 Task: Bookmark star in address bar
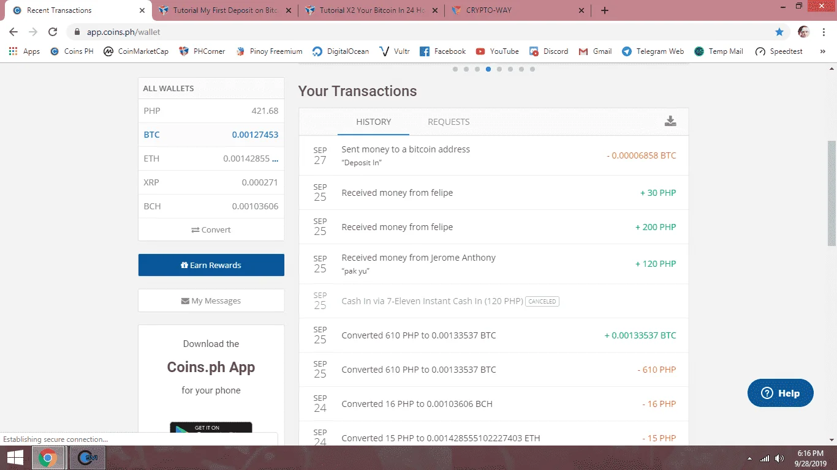(779, 32)
